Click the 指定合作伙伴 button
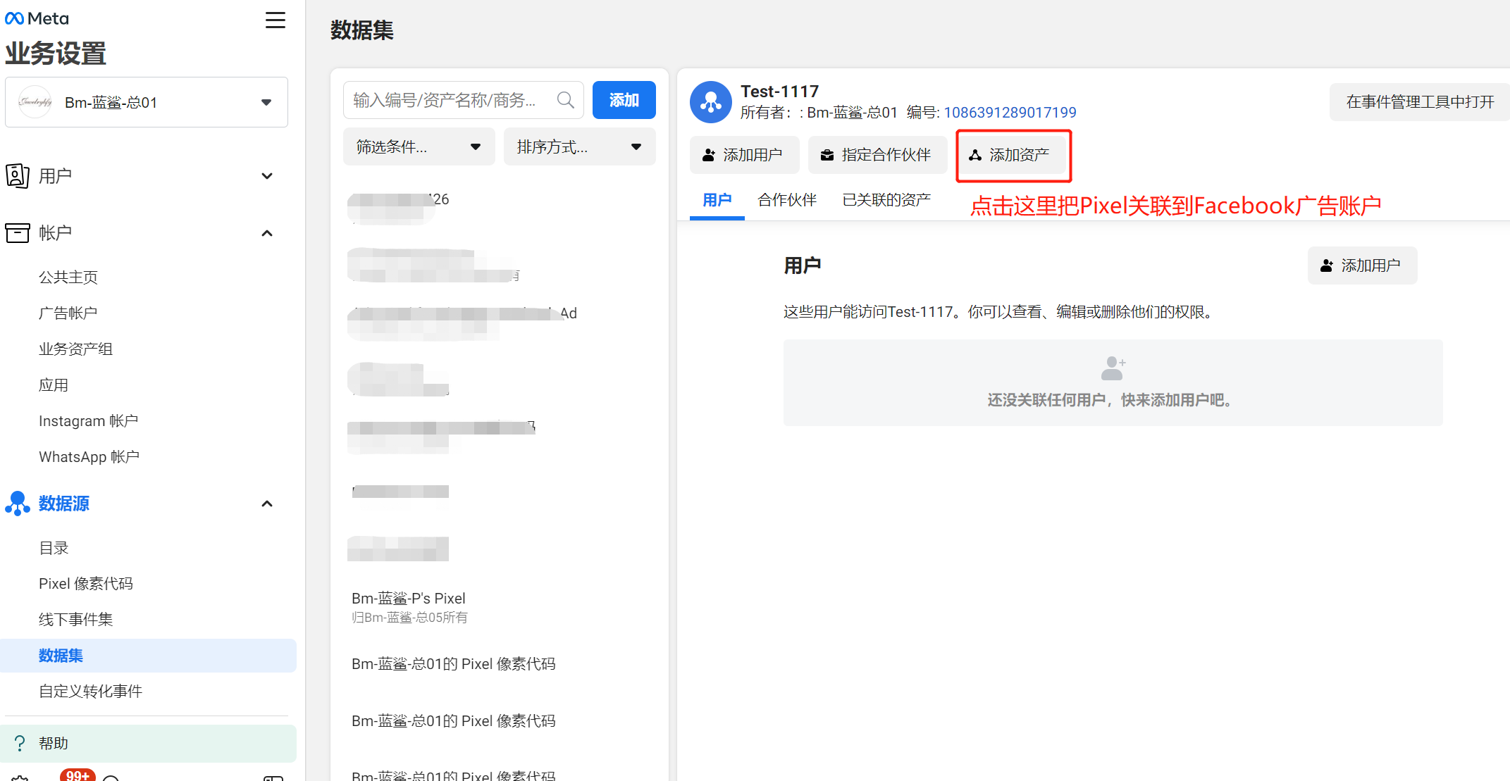 pyautogui.click(x=877, y=155)
